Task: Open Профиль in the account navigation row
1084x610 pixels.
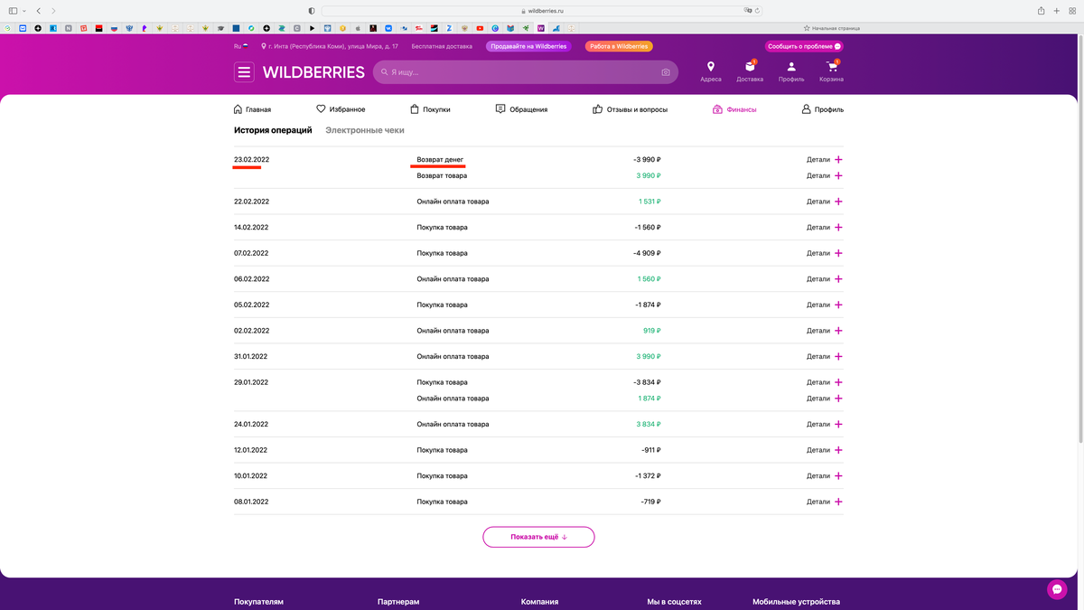Action: click(822, 109)
